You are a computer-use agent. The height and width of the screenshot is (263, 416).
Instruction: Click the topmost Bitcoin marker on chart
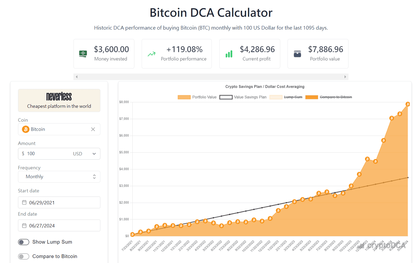(408, 104)
